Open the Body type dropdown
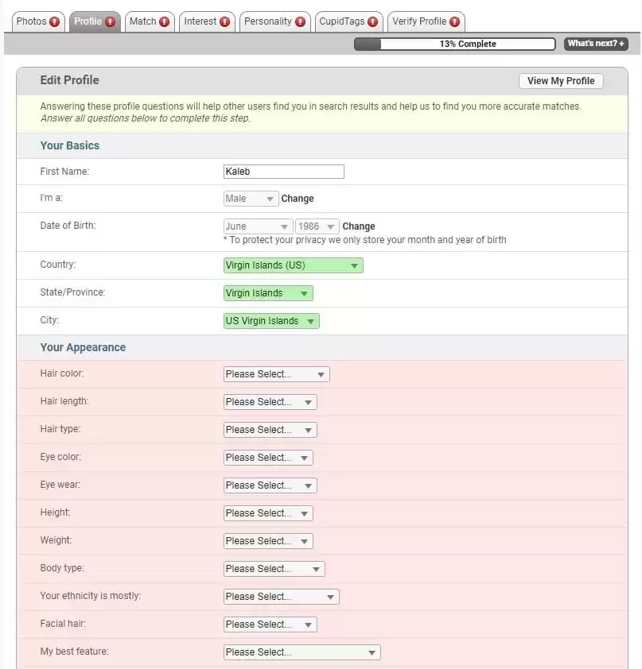Image resolution: width=642 pixels, height=669 pixels. coord(274,569)
